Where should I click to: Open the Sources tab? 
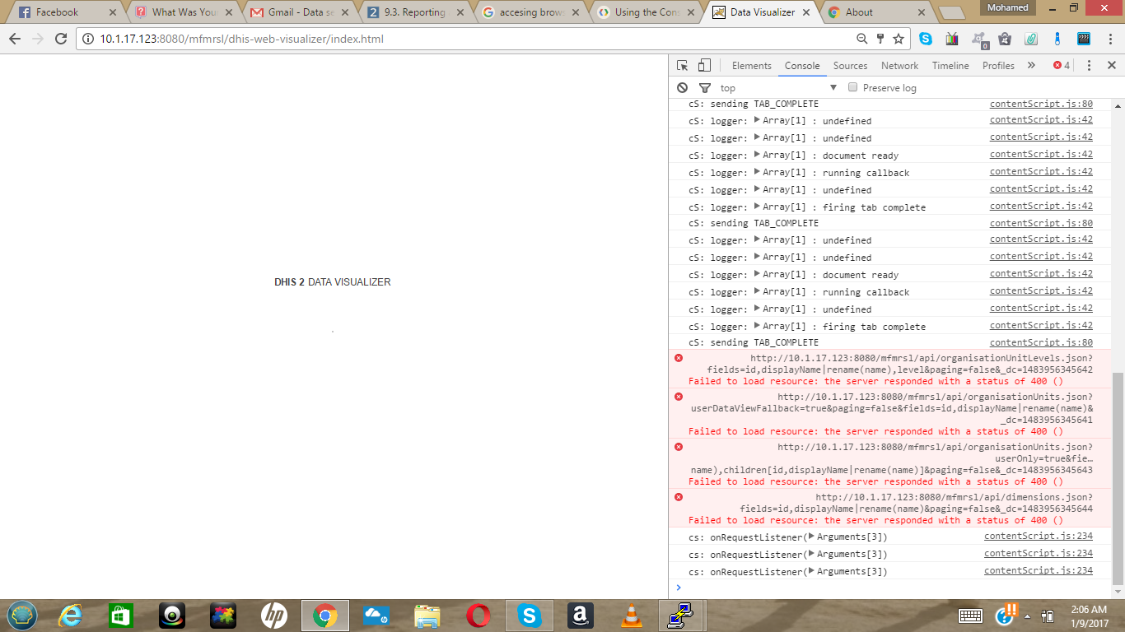[850, 66]
